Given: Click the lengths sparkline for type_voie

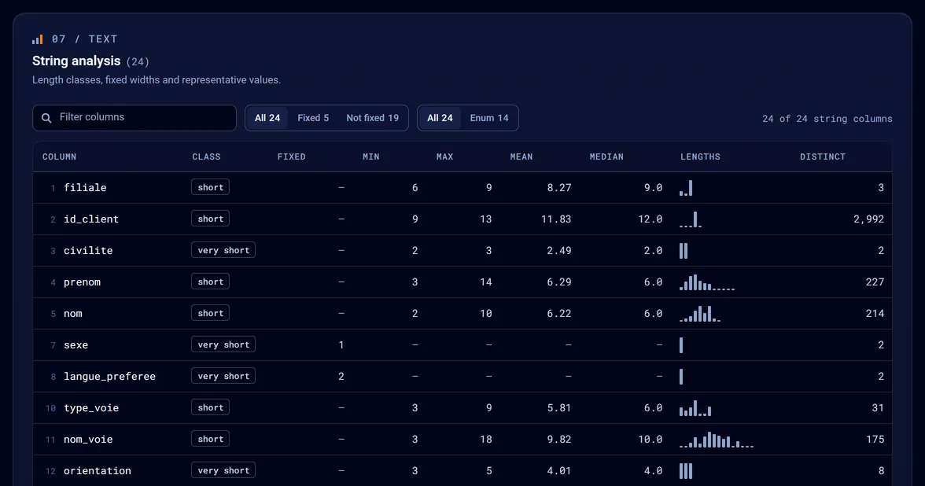Looking at the screenshot, I should click(695, 408).
